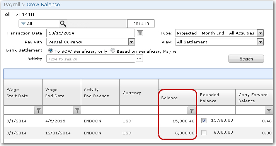Check the Rounded Balance box for 6,000.00

(x=204, y=132)
